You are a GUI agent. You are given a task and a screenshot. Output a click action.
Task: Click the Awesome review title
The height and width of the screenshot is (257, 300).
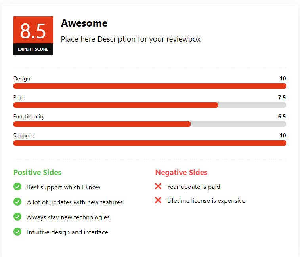pyautogui.click(x=84, y=23)
